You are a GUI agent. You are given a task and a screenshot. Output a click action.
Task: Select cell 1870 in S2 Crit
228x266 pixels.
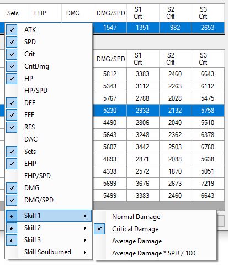click(176, 171)
